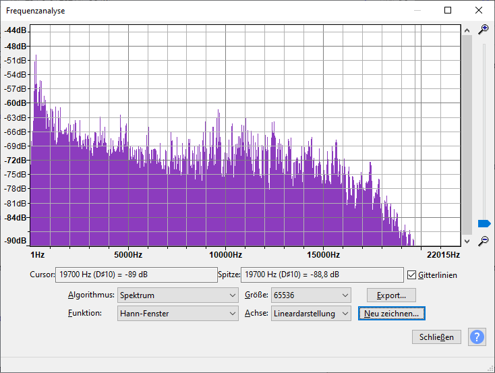Maximize the Frequenzanalyse window

click(448, 10)
